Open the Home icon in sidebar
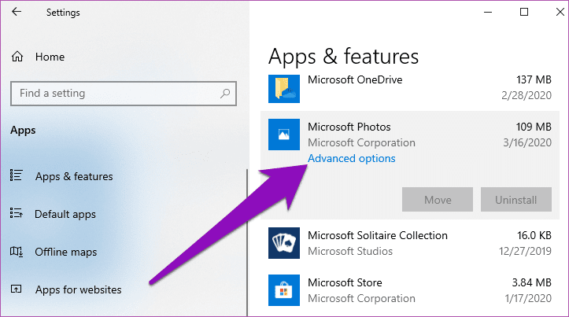The width and height of the screenshot is (569, 317). pos(17,57)
